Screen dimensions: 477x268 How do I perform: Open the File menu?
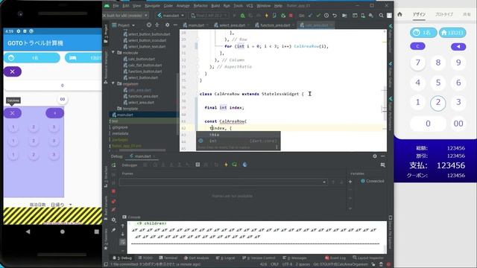[116, 6]
